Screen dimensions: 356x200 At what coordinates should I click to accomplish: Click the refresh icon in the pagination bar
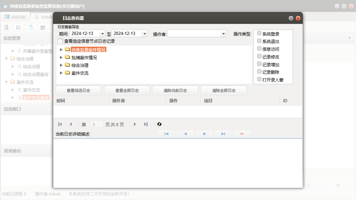click(159, 124)
